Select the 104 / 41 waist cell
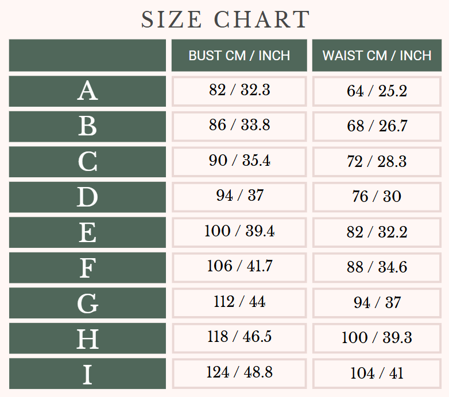449x397 pixels. pyautogui.click(x=377, y=373)
